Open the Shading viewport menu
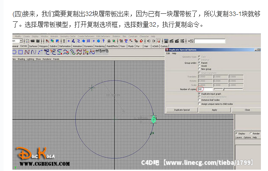 pyautogui.click(x=21, y=59)
